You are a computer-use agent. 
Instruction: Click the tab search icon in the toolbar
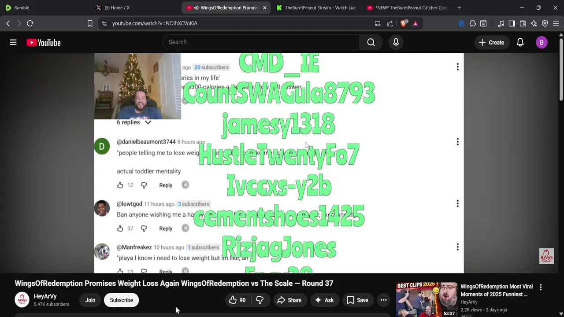point(483,23)
